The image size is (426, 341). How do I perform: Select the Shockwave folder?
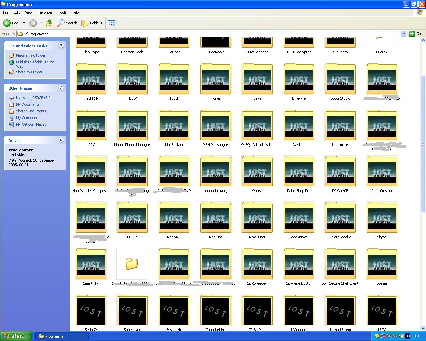pos(299,217)
